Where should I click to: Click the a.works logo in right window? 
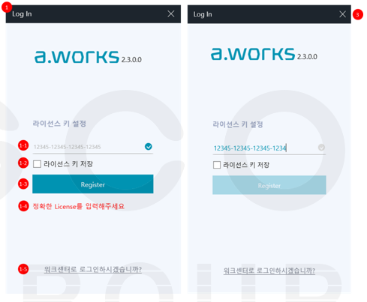[x=253, y=54]
